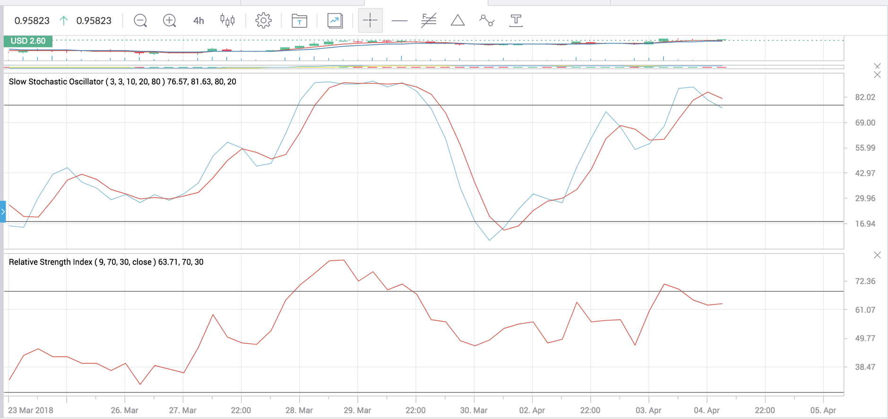
Task: Close the thin indicator strip above the stochastic panel
Action: 877,66
